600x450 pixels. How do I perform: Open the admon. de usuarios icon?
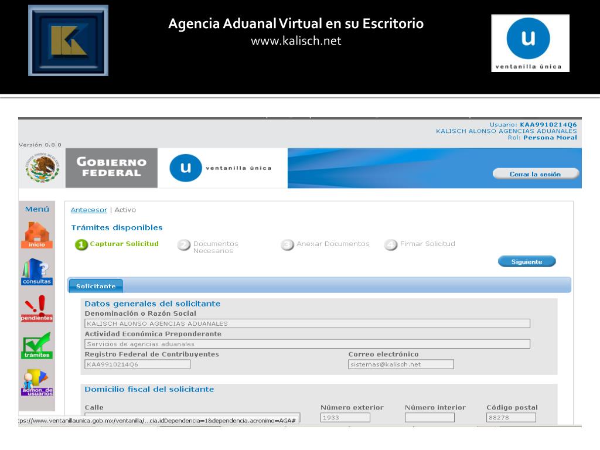click(x=37, y=382)
